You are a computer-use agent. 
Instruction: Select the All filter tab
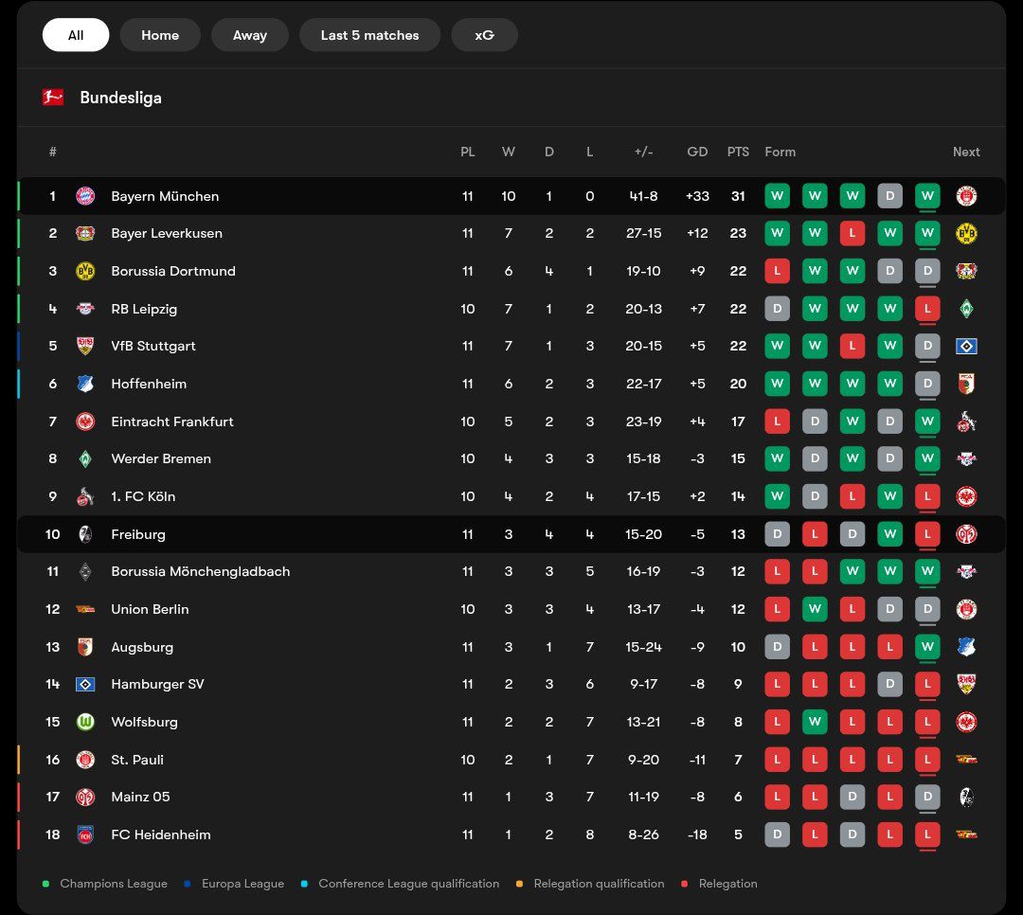(76, 35)
